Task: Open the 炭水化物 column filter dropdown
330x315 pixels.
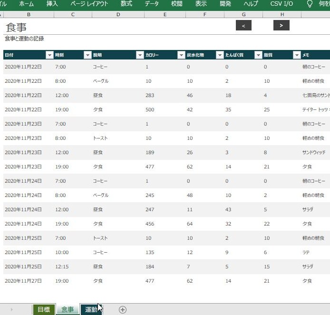Action: point(220,55)
